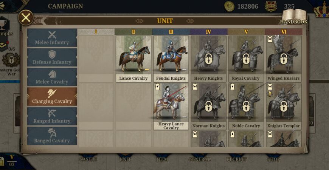Viewport: 329px width, 170px height.
Task: Click the gold coin currency icon
Action: [x=229, y=6]
